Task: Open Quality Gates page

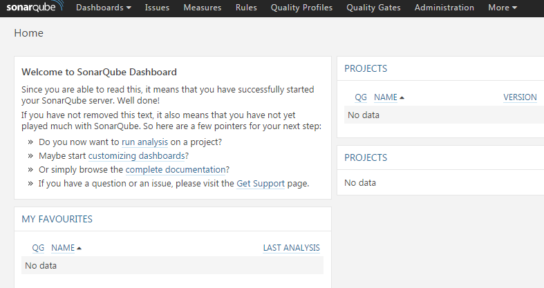Action: [373, 8]
